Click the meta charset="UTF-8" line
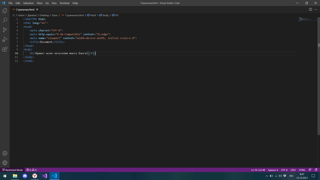The image size is (320, 180). coord(46,30)
